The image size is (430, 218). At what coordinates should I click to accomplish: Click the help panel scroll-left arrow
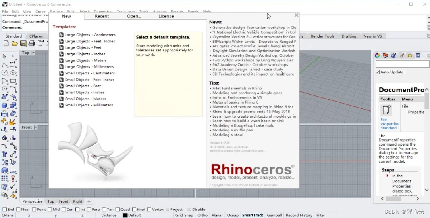click(x=382, y=199)
